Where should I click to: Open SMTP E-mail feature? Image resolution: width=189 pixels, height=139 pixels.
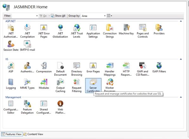click(x=27, y=46)
